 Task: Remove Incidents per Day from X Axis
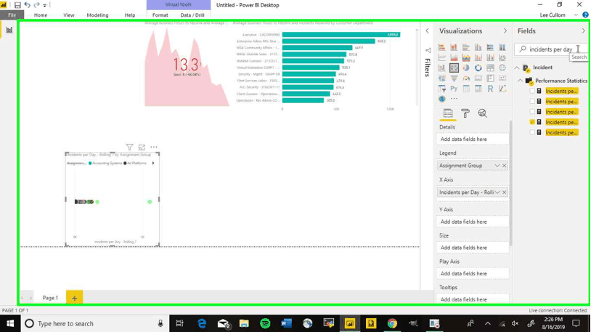tap(505, 193)
